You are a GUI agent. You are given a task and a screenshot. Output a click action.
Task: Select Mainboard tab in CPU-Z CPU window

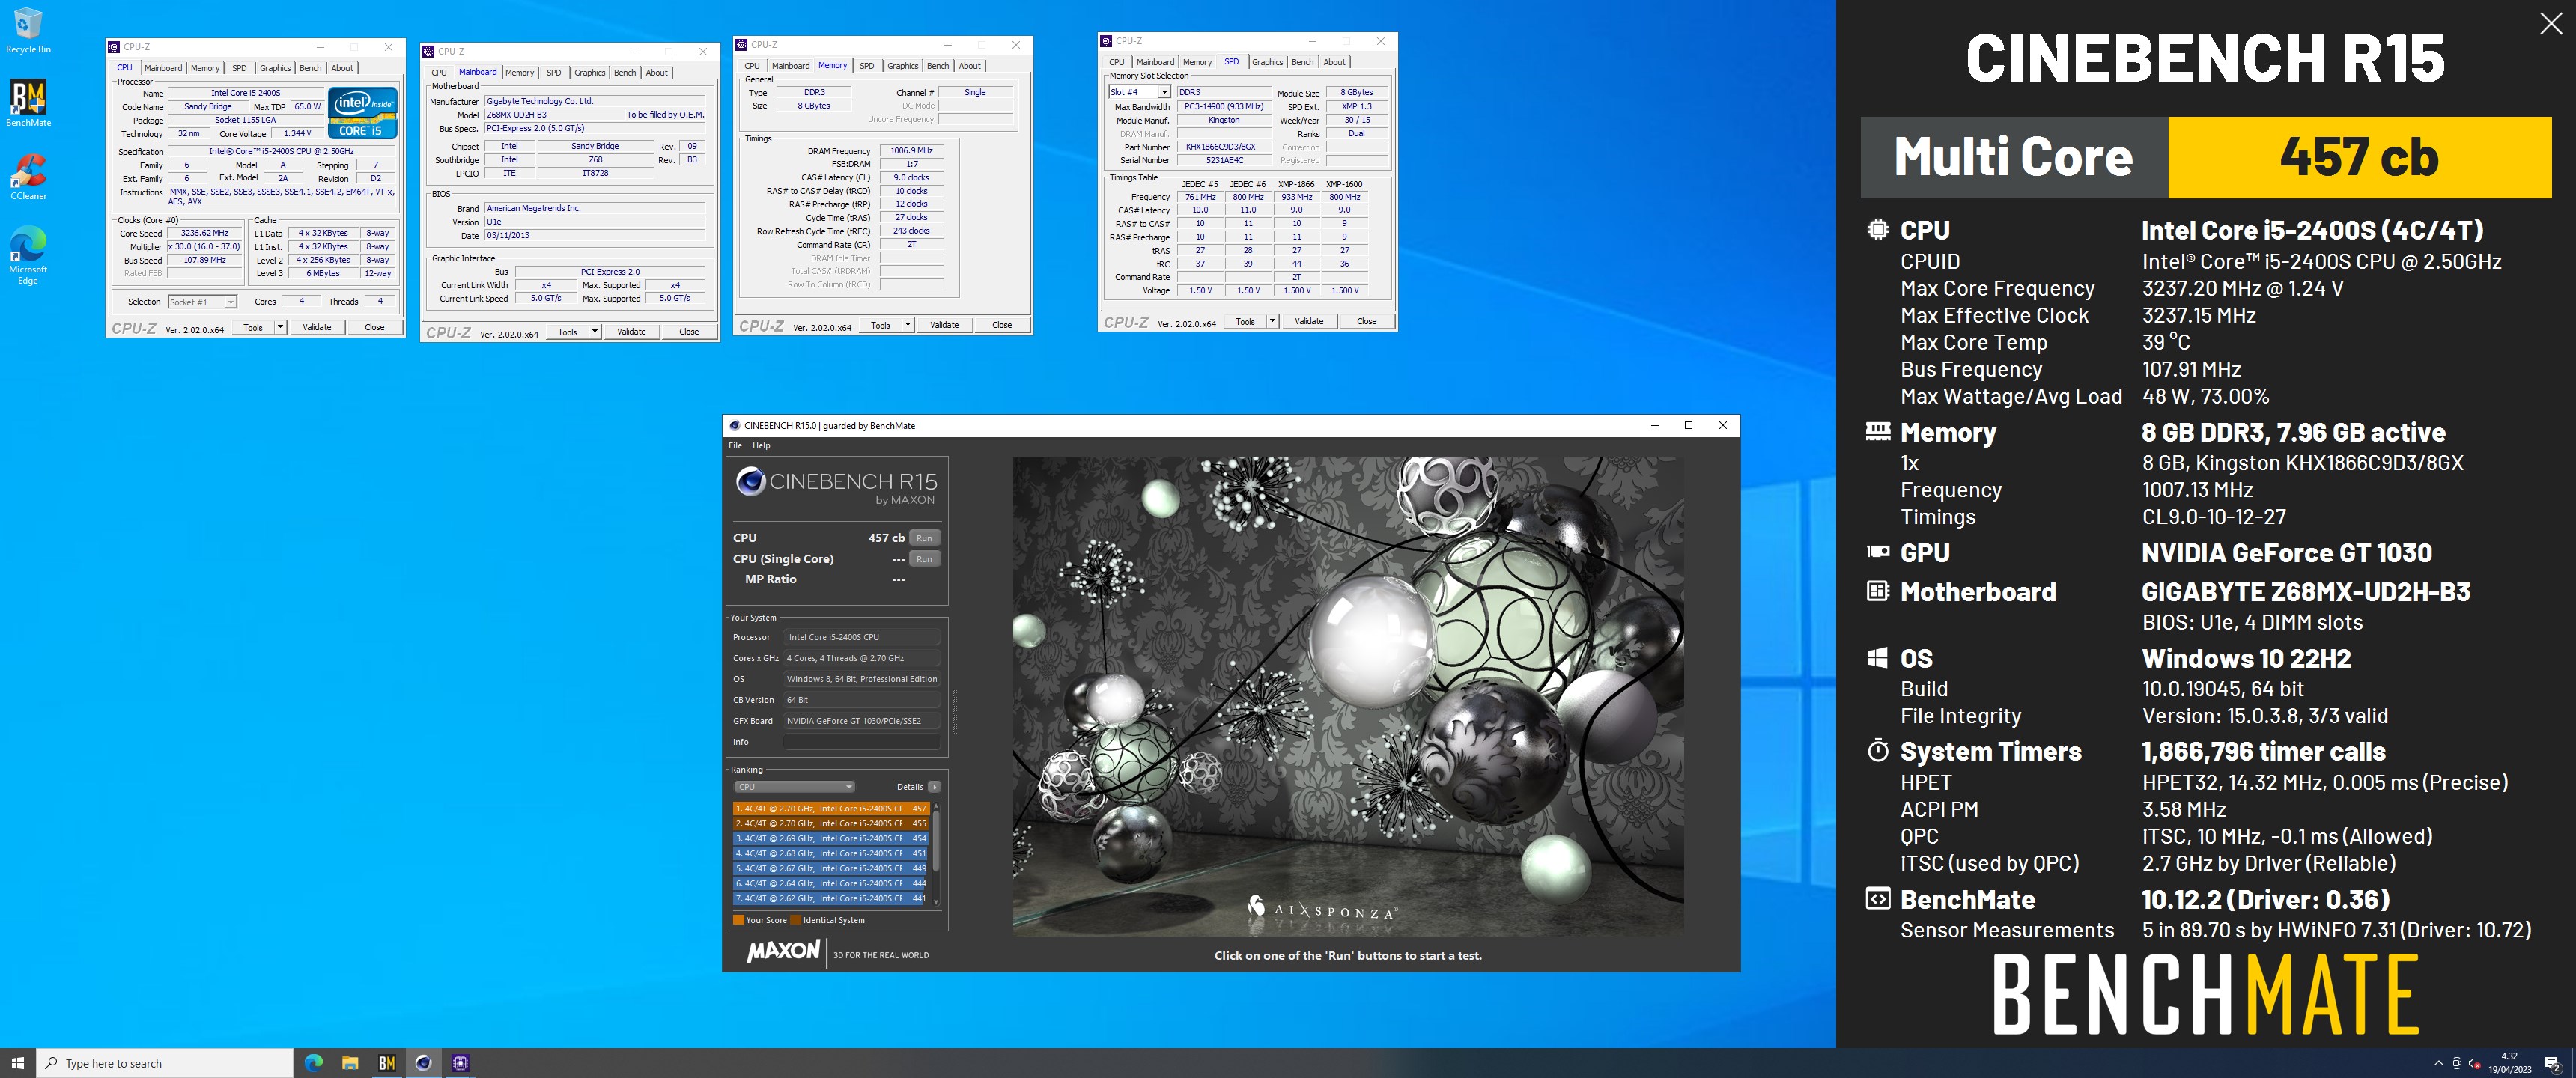(x=163, y=68)
